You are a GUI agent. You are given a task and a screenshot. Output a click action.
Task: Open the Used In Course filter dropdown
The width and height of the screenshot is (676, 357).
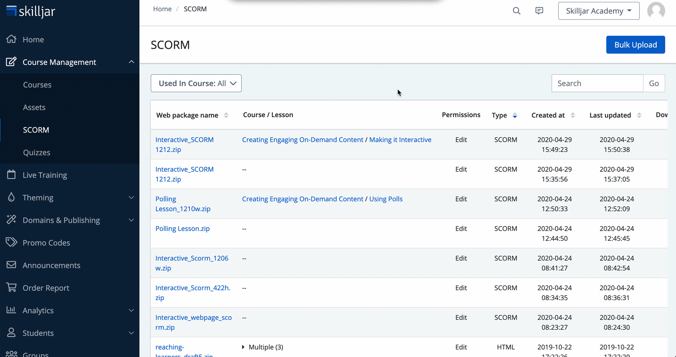tap(196, 83)
